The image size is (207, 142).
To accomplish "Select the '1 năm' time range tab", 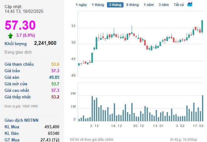I will 149,5.
